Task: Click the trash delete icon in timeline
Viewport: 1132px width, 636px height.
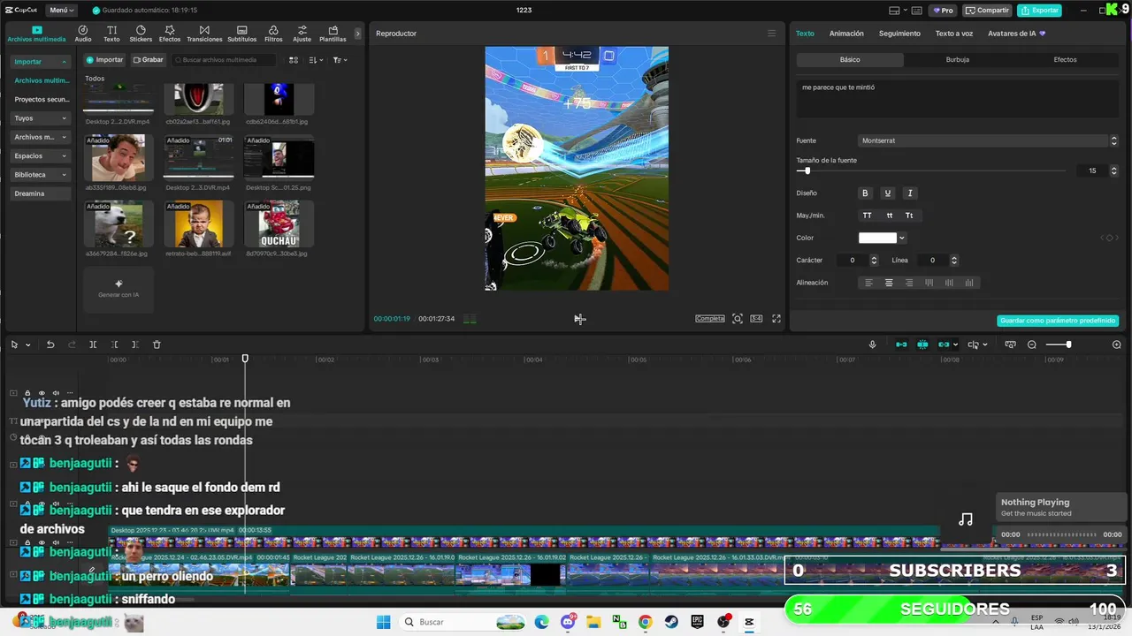Action: 157,344
